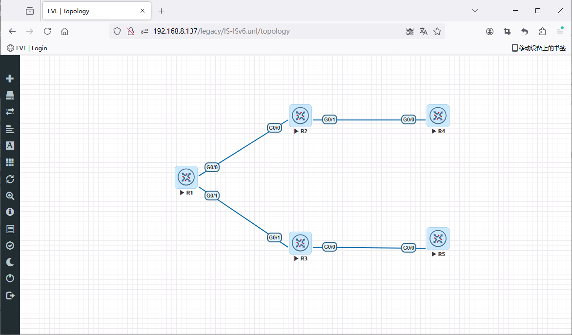Screen dimensions: 572x335
Task: Toggle night mode with the moon icon
Action: point(10,262)
